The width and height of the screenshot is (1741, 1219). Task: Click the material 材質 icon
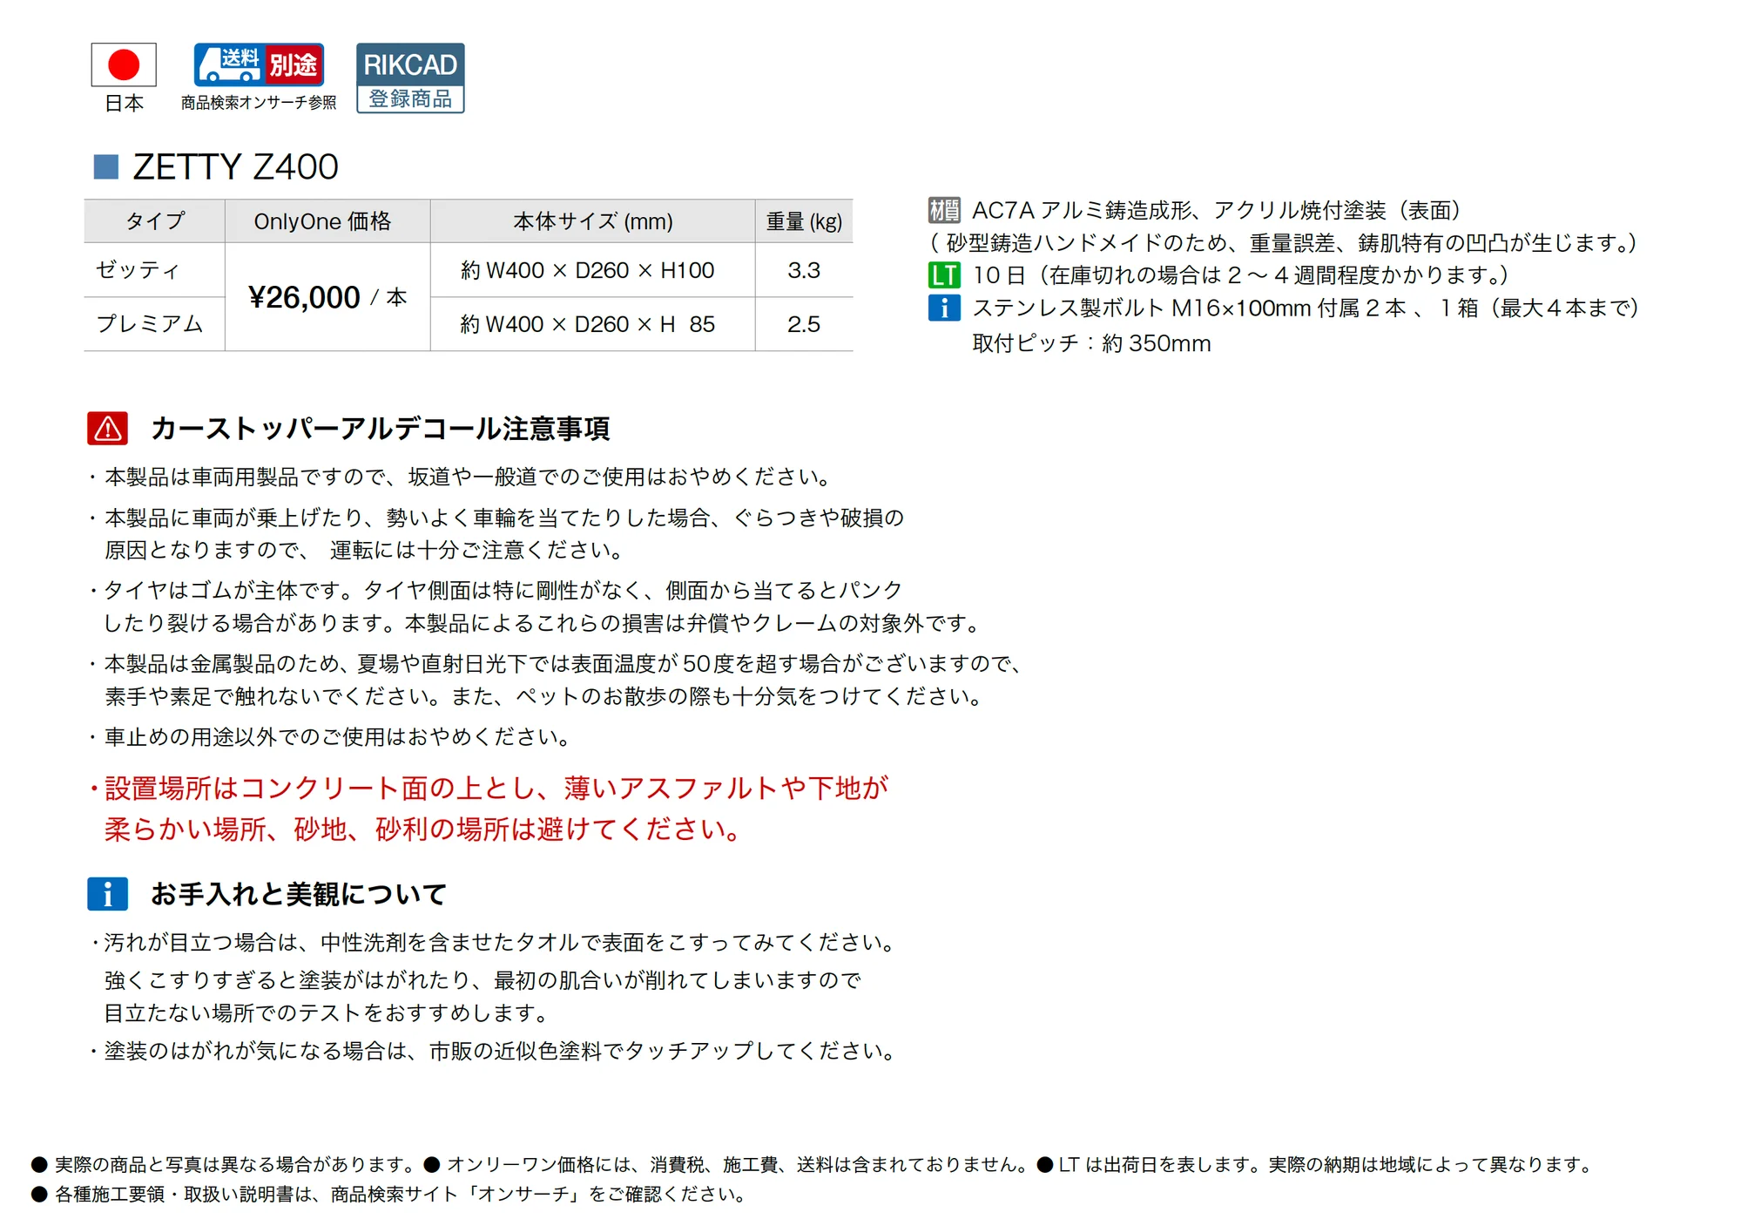pos(944,210)
